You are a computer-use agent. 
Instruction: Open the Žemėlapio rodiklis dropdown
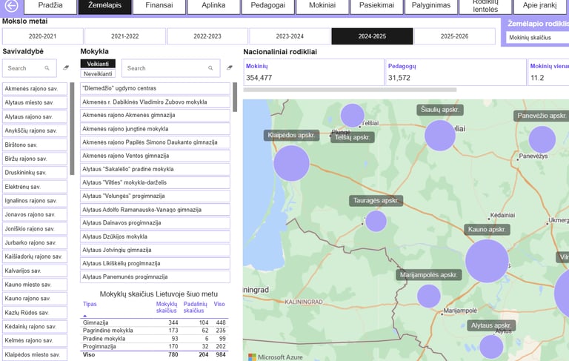pyautogui.click(x=536, y=37)
